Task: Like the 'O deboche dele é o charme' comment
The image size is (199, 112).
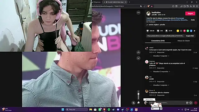Action: tap(194, 96)
